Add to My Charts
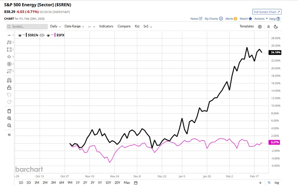Screen dimensions: 298x195 tap(214, 19)
